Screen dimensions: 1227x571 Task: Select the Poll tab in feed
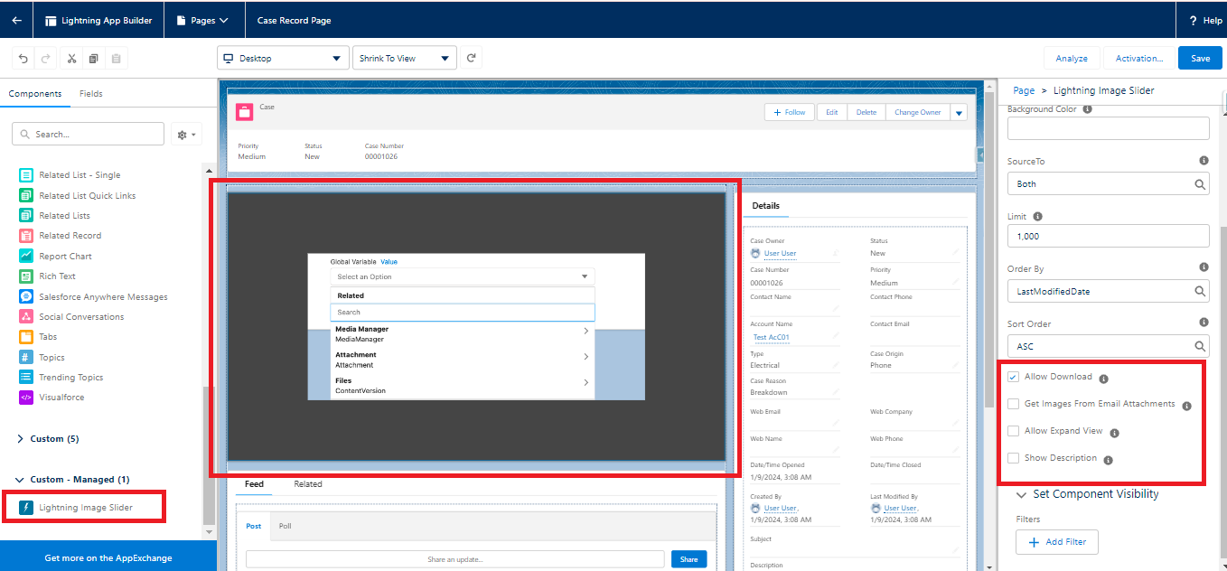click(286, 526)
